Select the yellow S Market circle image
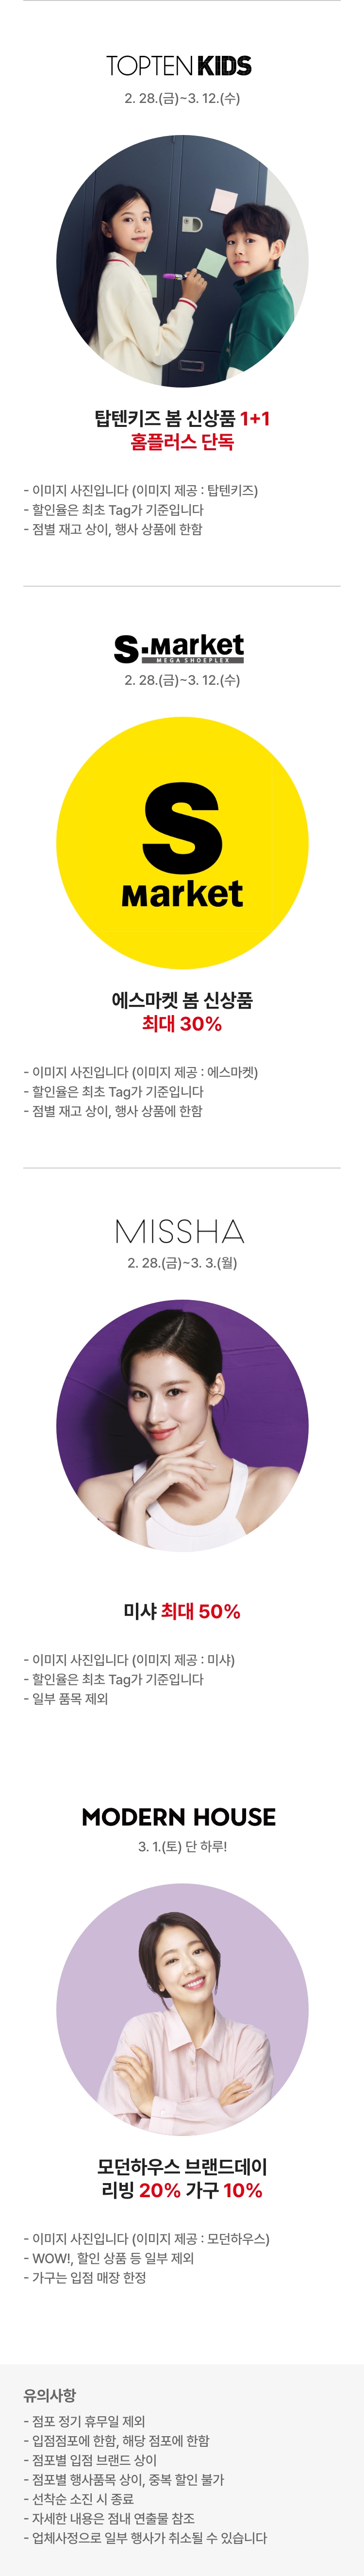Viewport: 364px width, 2576px height. (x=182, y=843)
